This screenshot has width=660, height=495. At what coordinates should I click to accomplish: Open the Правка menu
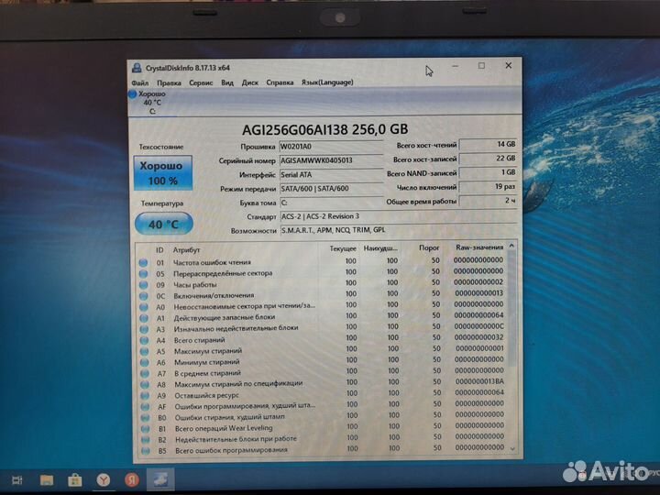169,82
